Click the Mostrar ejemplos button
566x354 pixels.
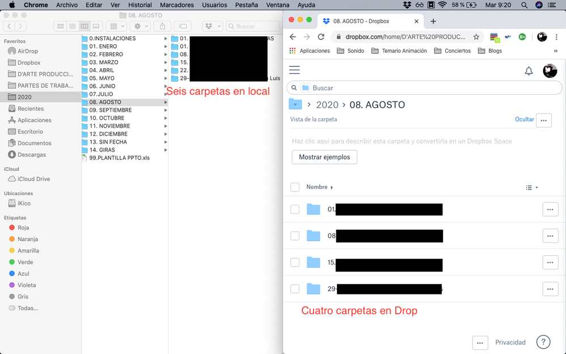(x=324, y=157)
